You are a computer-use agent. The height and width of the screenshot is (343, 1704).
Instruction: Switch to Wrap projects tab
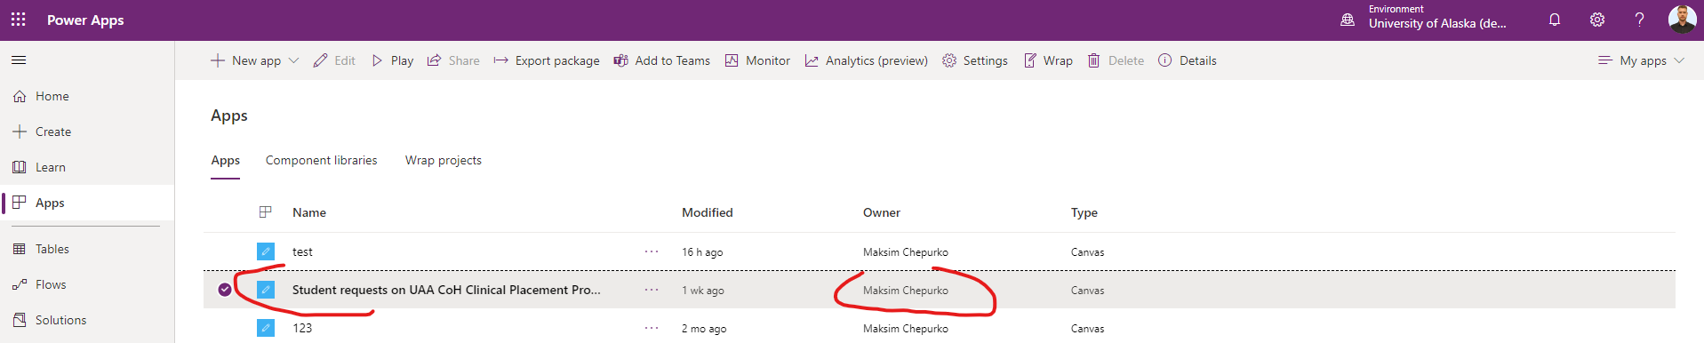point(444,160)
